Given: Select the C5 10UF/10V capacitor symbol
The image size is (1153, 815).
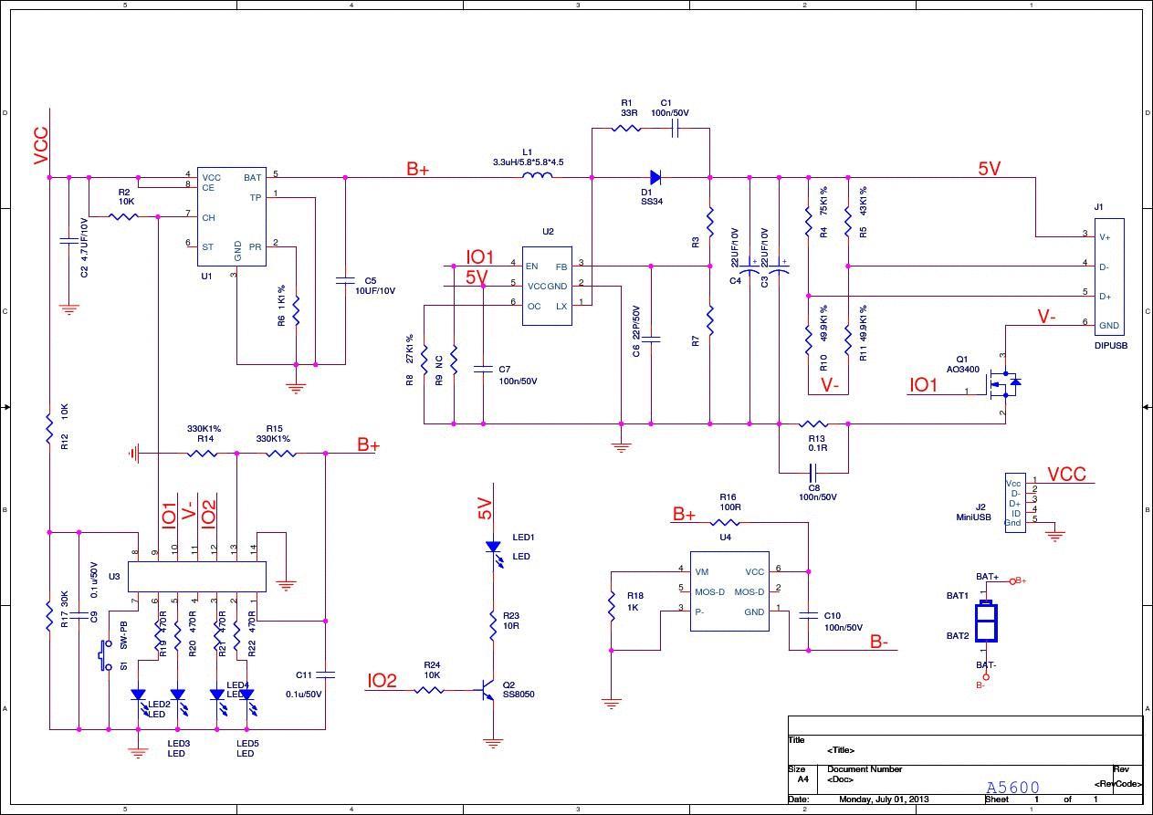Looking at the screenshot, I should click(345, 281).
